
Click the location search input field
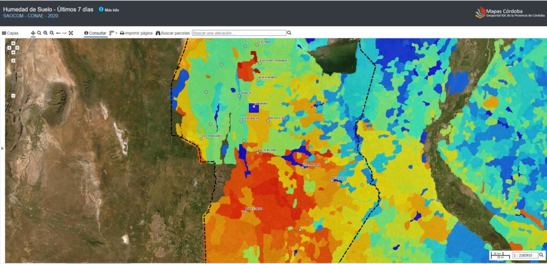238,33
